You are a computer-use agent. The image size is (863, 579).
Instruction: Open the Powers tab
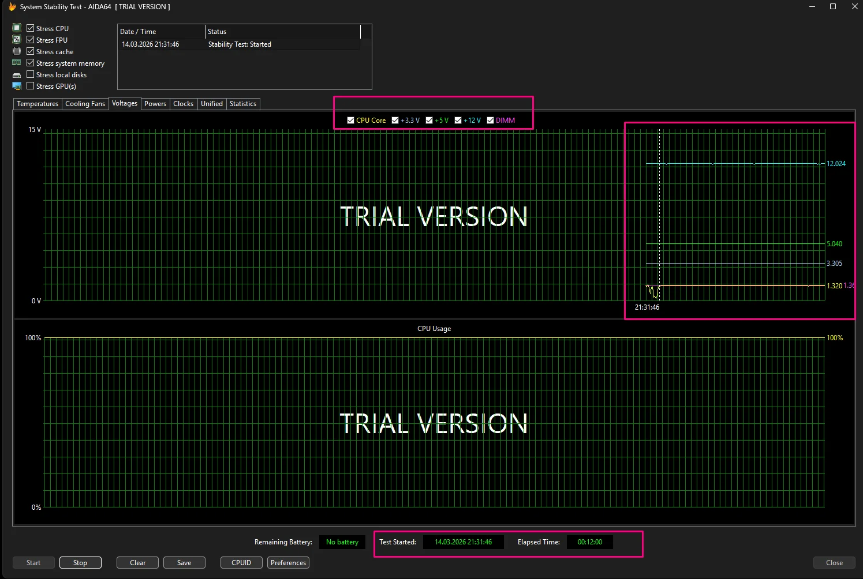pyautogui.click(x=155, y=104)
